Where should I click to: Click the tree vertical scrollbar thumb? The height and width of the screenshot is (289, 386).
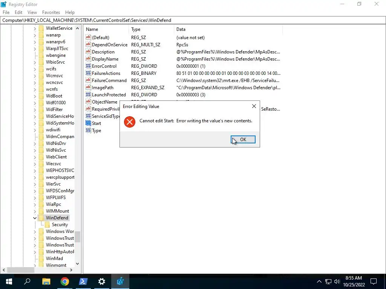click(x=78, y=237)
